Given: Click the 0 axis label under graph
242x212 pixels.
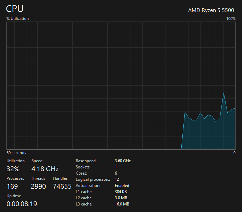Looking at the screenshot, I should click(234, 153).
